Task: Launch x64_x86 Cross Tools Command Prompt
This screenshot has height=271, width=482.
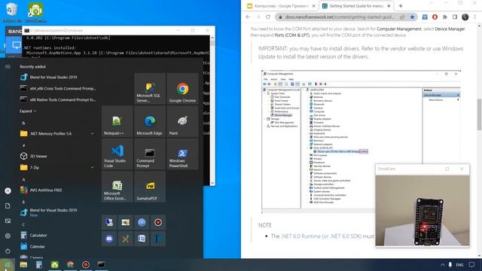Action: pyautogui.click(x=58, y=89)
